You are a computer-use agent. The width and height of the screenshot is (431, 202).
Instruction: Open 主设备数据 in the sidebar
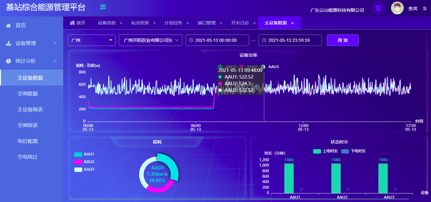click(x=32, y=78)
